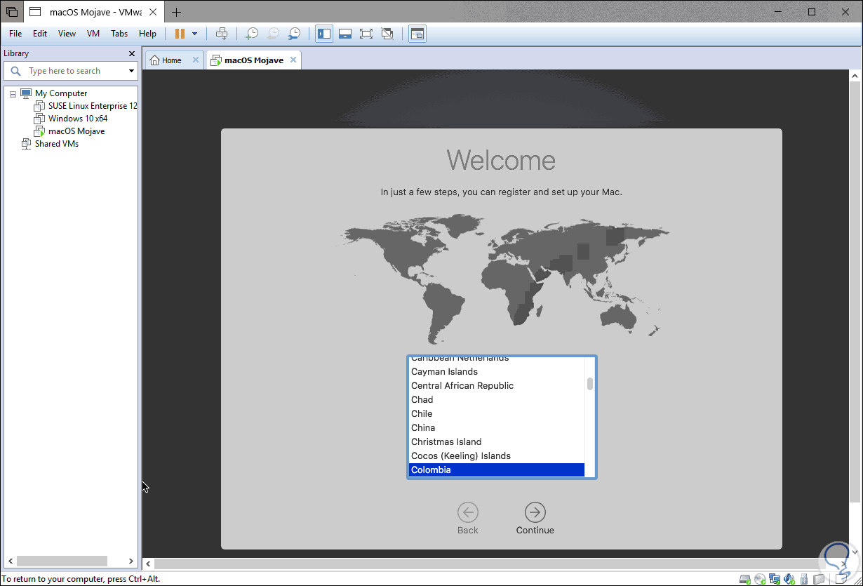Click the VM scroll-up arrow

pos(854,75)
